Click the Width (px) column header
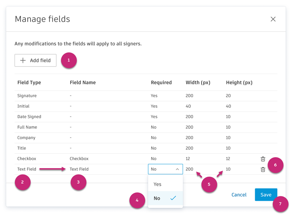 tap(198, 82)
